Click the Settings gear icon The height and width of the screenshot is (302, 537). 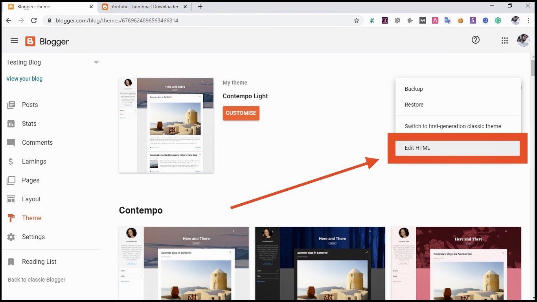tap(11, 237)
